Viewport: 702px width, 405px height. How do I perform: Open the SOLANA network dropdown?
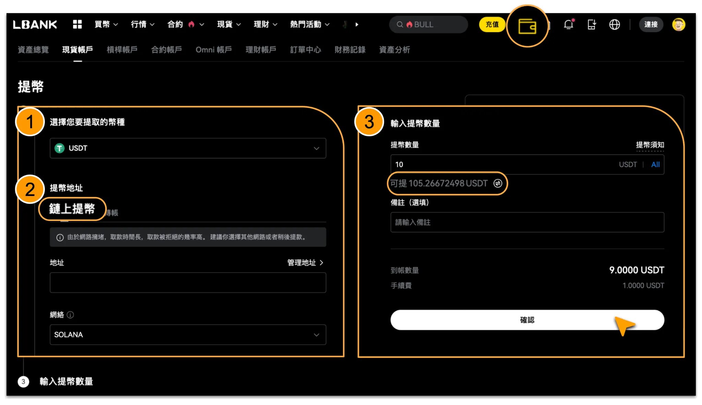(188, 335)
